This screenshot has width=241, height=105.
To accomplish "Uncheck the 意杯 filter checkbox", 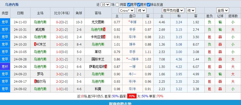I will (139, 5).
